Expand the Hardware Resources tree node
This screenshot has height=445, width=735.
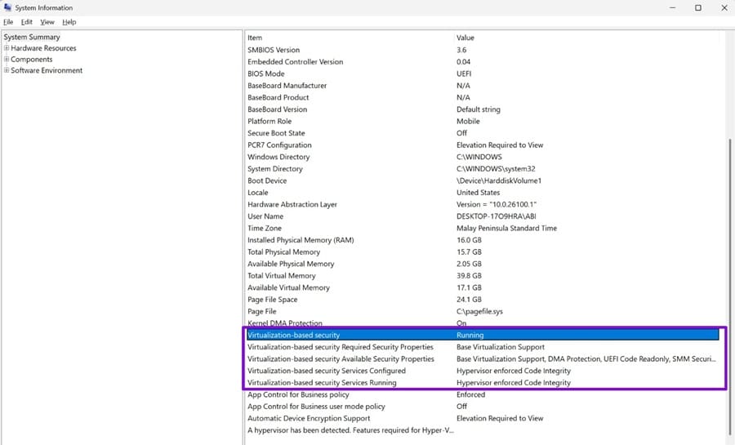tap(7, 48)
